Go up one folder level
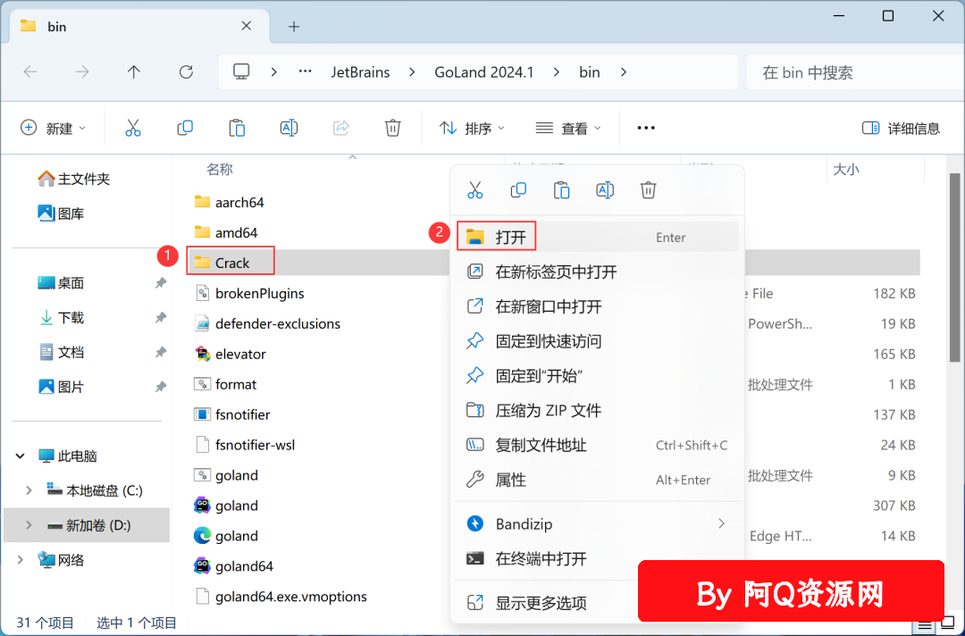This screenshot has height=636, width=965. tap(133, 72)
